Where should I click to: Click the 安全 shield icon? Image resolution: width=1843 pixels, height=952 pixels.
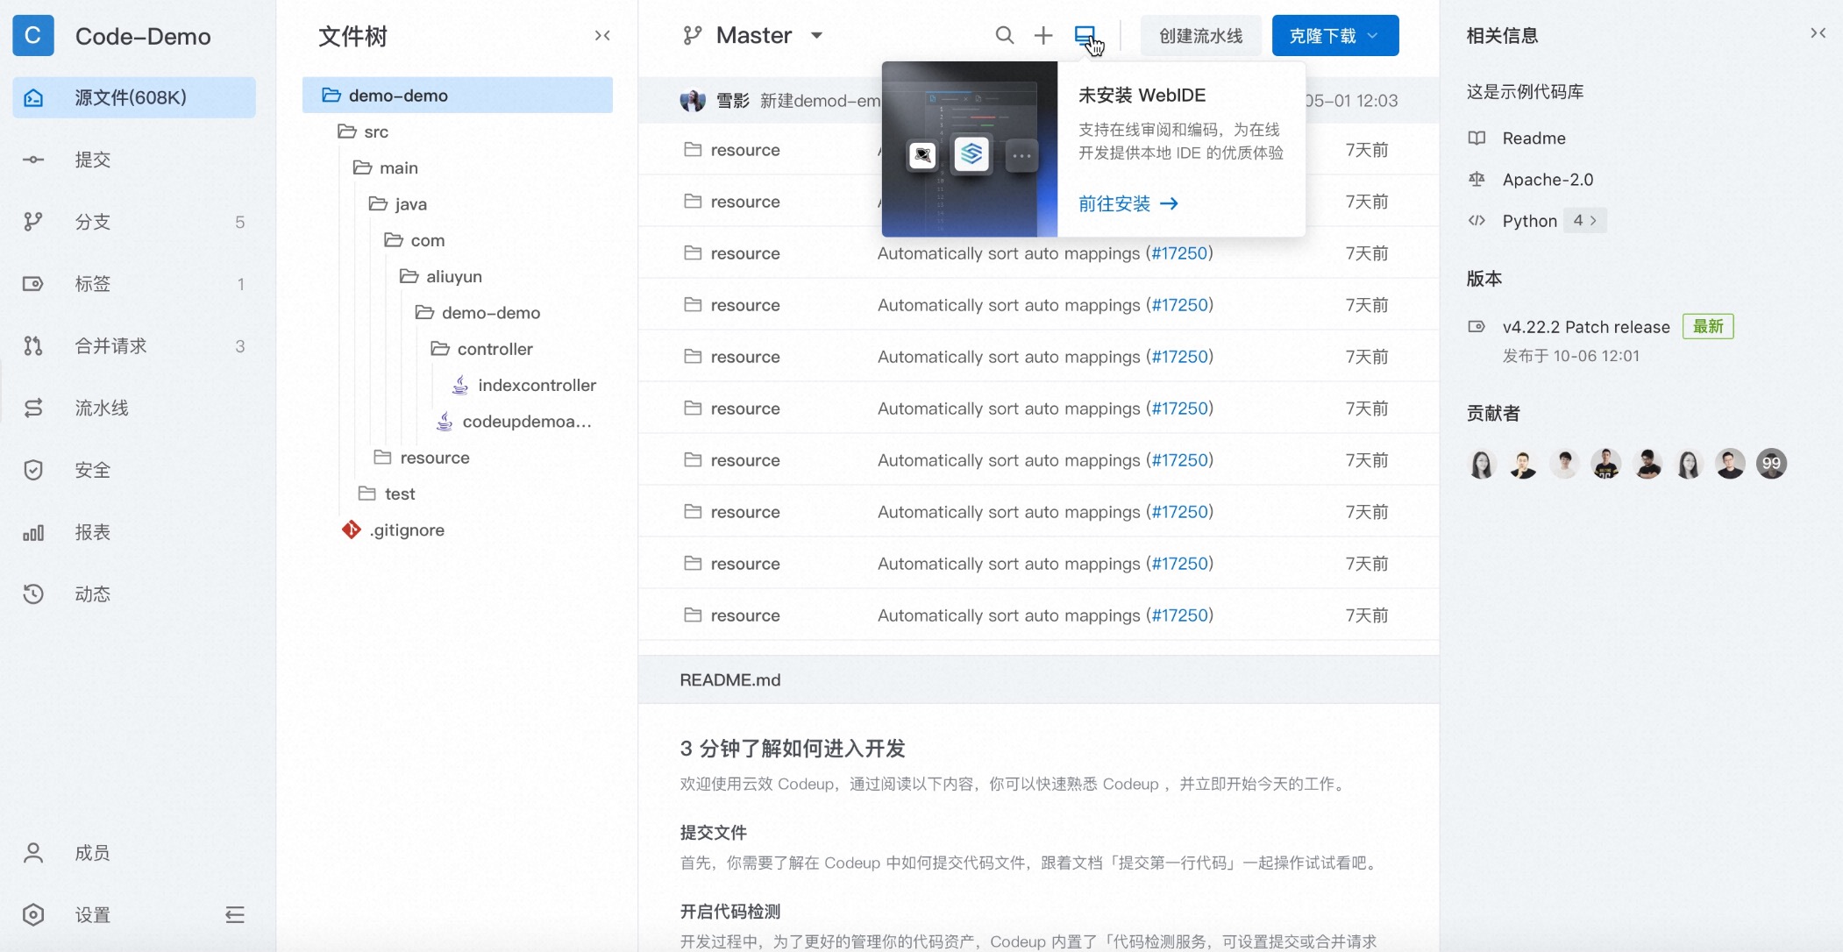[33, 470]
